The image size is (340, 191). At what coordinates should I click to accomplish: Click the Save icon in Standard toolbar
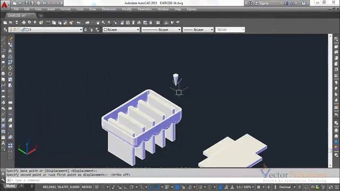coord(16,22)
